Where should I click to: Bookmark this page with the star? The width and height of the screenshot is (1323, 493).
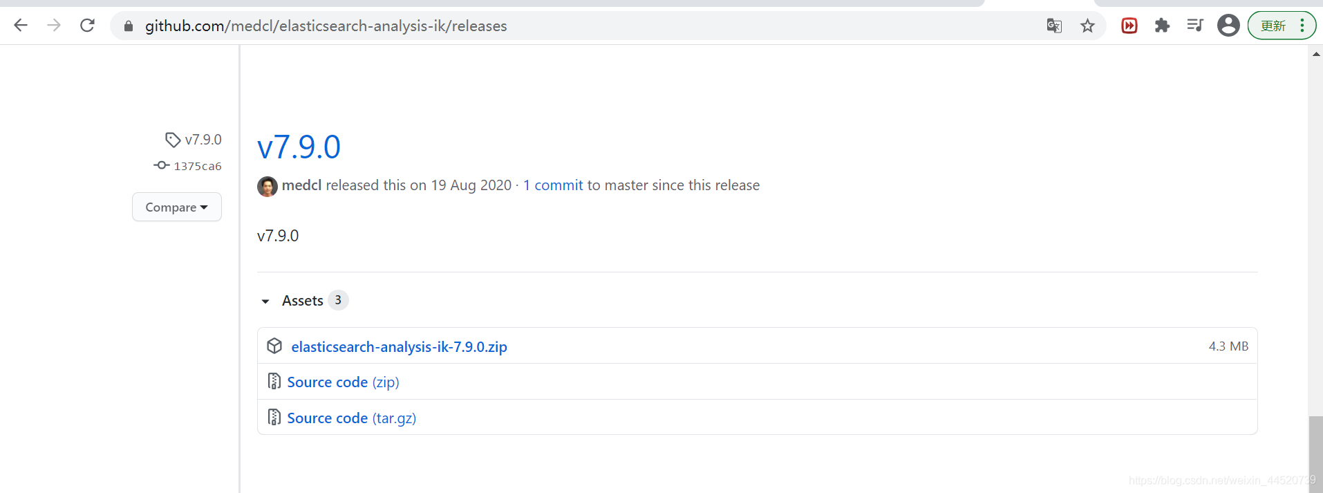click(x=1087, y=26)
